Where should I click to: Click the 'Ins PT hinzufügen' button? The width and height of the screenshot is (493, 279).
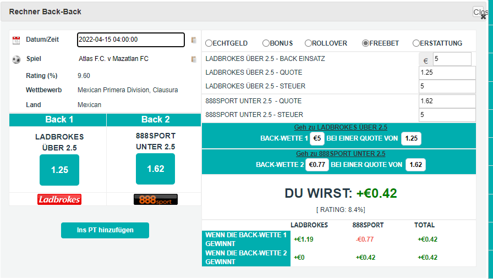tap(105, 230)
